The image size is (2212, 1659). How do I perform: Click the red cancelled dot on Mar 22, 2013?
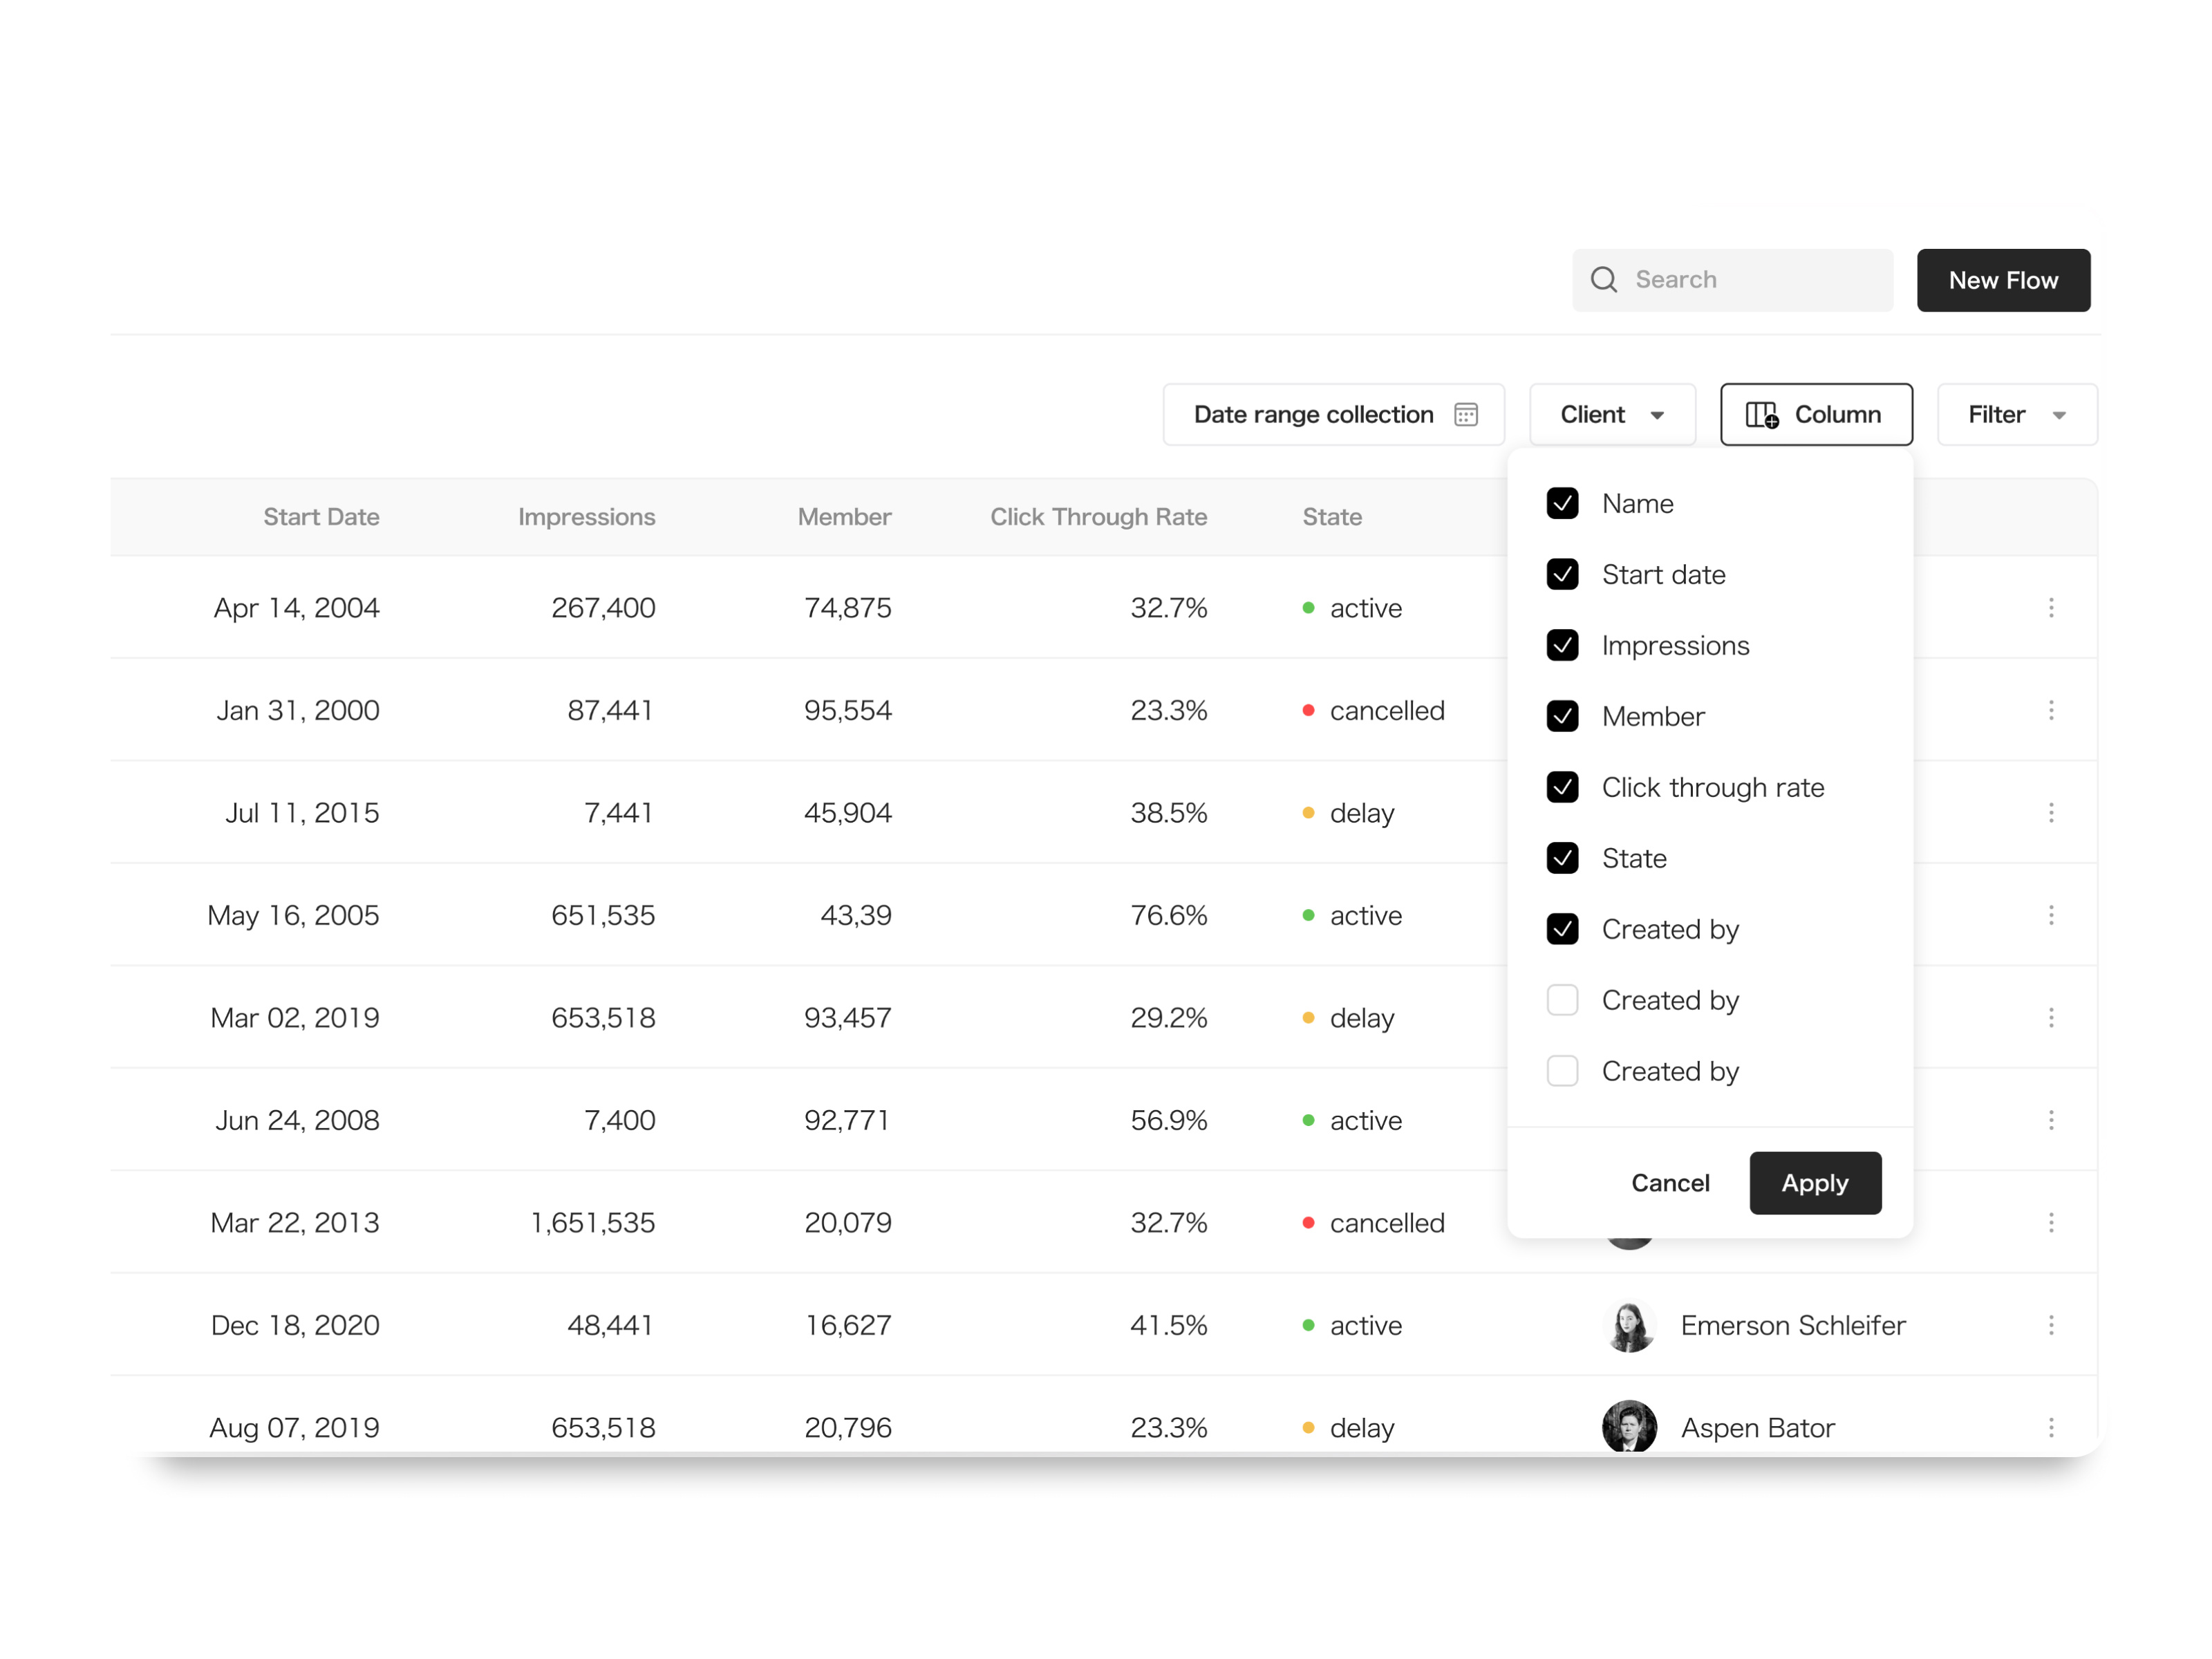coord(1308,1222)
